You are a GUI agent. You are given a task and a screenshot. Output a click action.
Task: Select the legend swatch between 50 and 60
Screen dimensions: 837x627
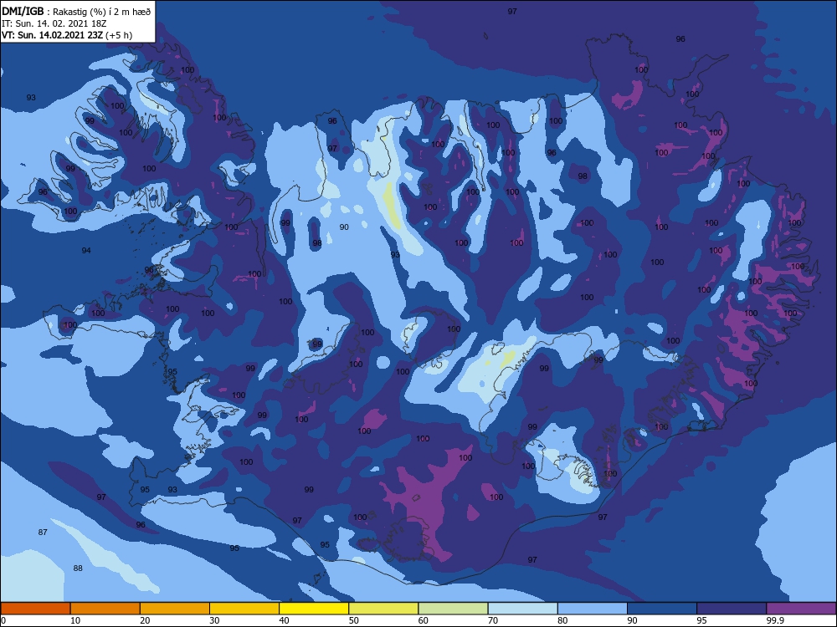point(384,609)
